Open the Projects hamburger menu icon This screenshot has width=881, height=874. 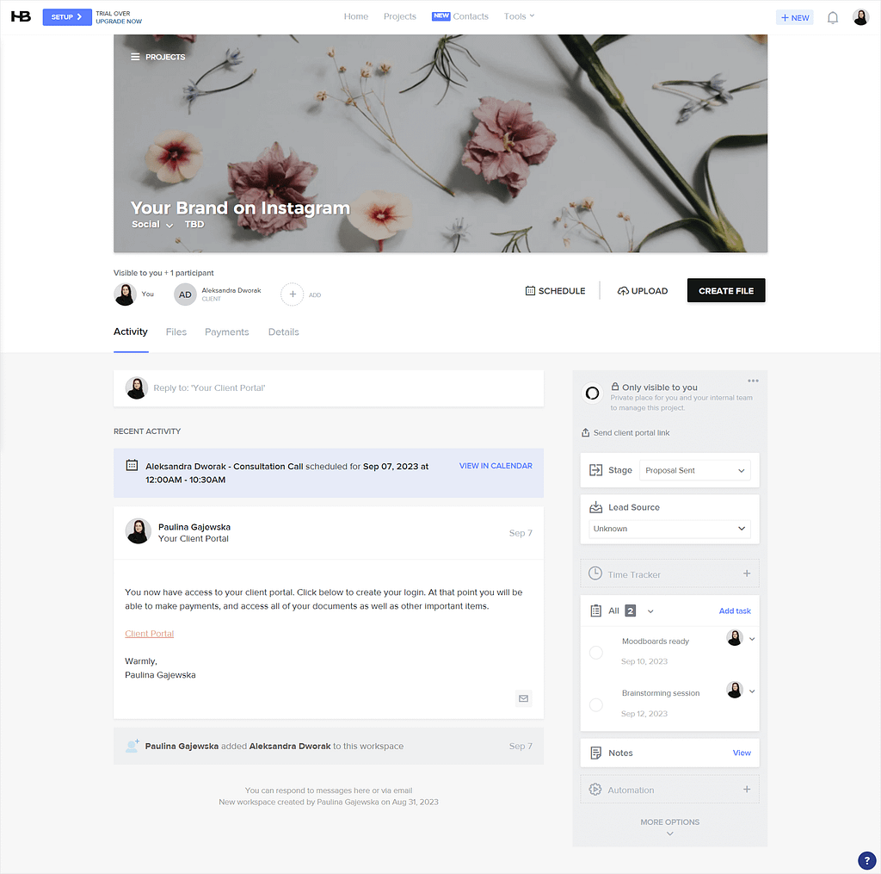pos(135,57)
